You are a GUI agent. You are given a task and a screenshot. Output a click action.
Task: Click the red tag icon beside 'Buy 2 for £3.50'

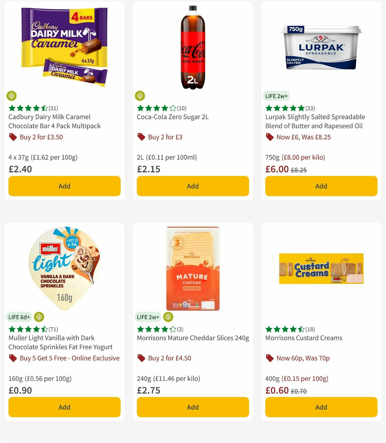coord(13,137)
